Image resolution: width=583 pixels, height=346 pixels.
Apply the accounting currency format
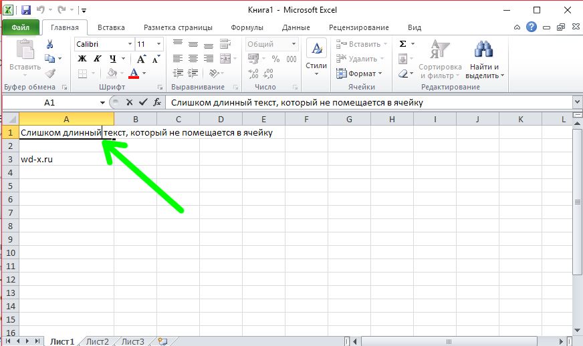pyautogui.click(x=253, y=59)
